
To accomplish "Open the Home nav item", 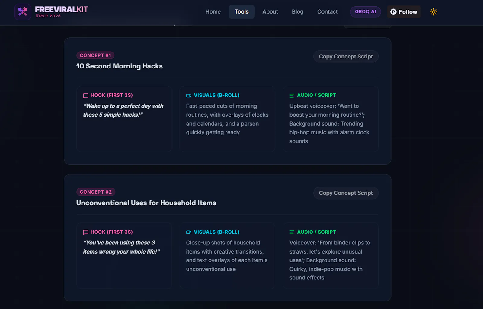I will (213, 12).
